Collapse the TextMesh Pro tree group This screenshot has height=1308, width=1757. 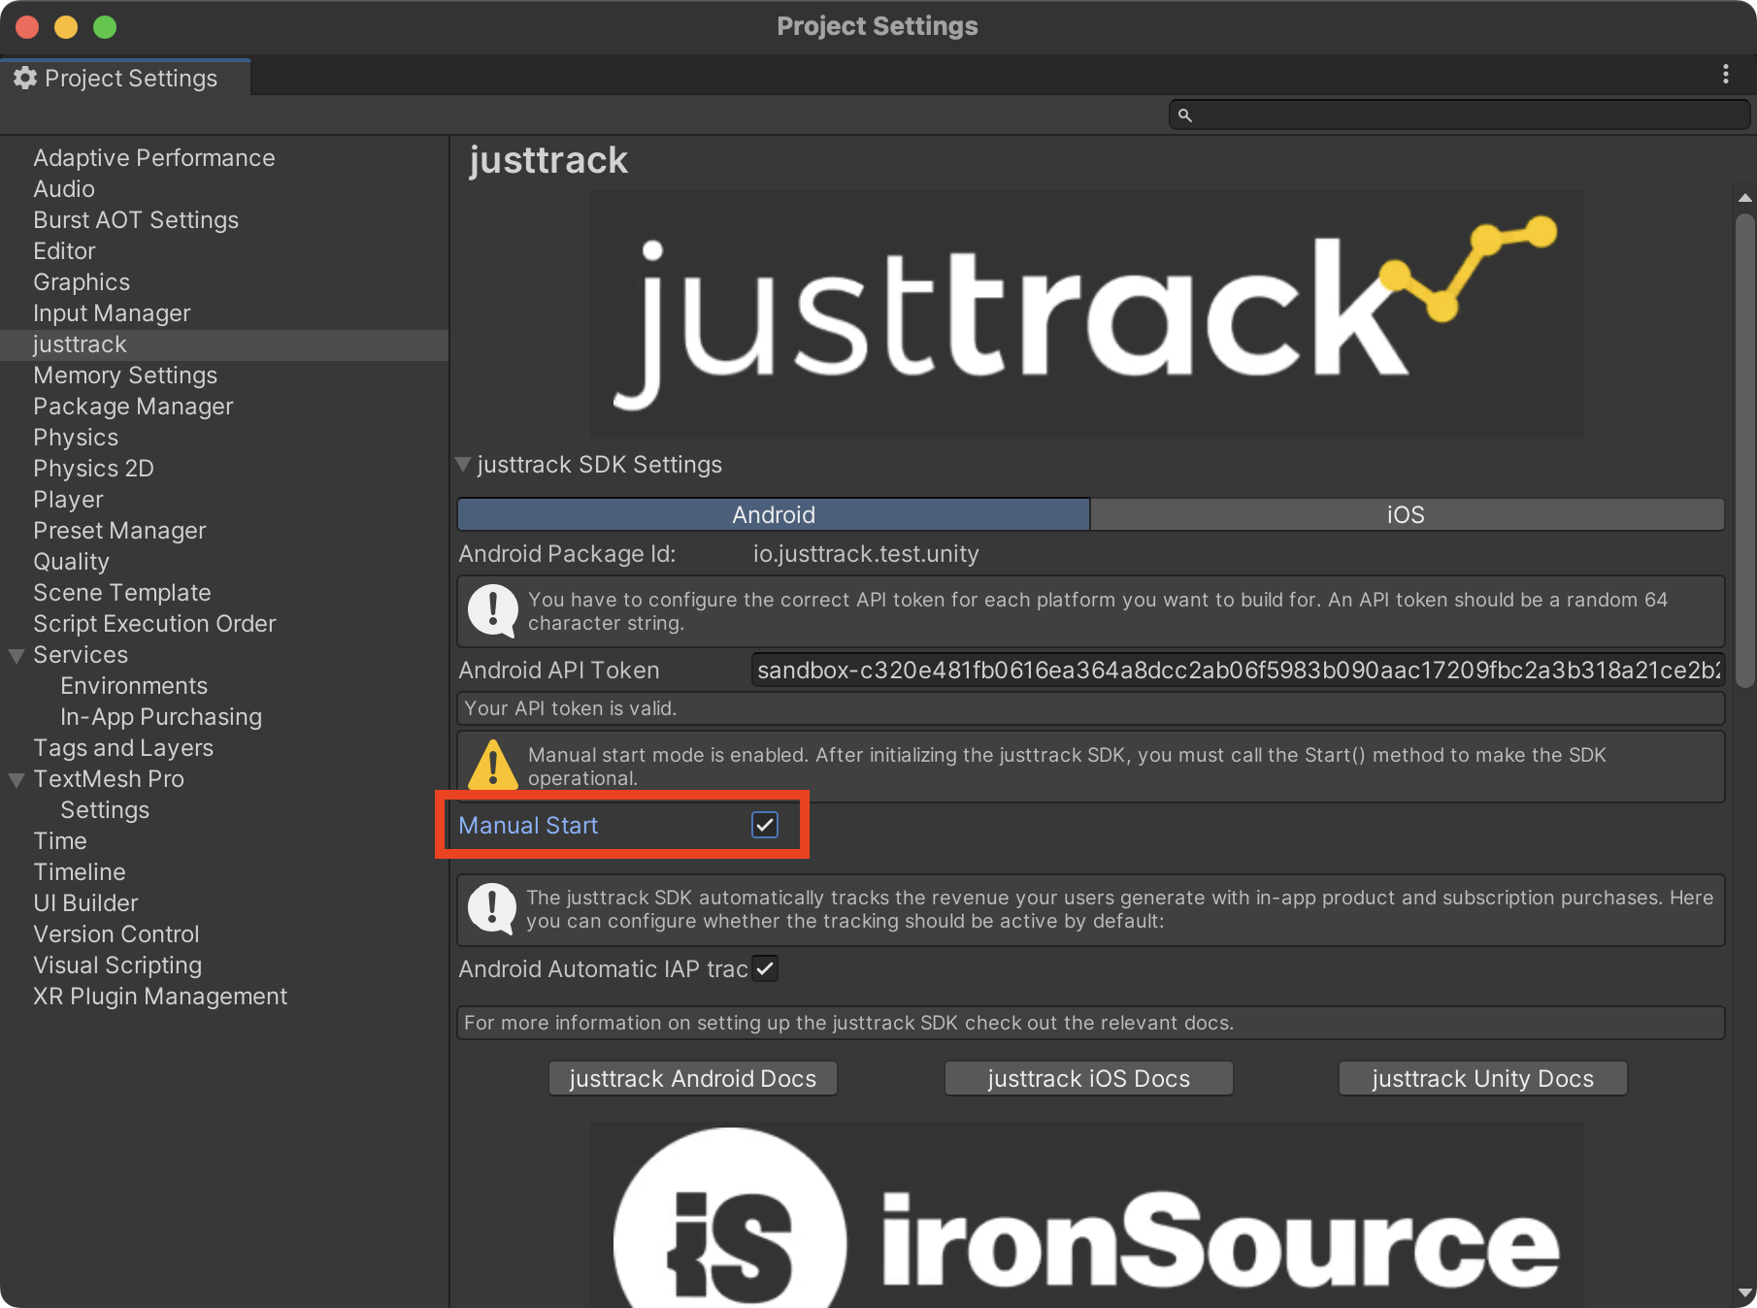17,780
